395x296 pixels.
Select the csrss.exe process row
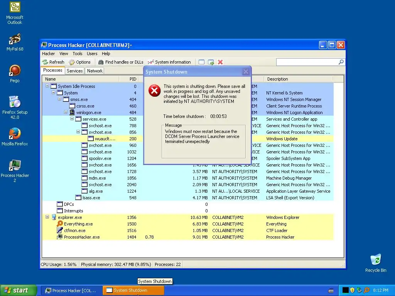[188, 106]
